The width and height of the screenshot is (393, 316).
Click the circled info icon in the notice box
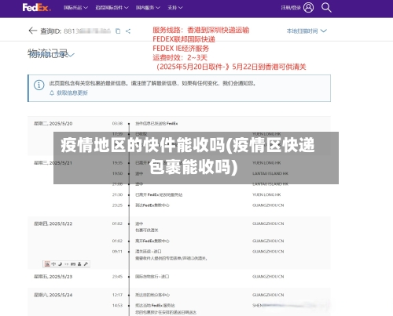coord(39,85)
